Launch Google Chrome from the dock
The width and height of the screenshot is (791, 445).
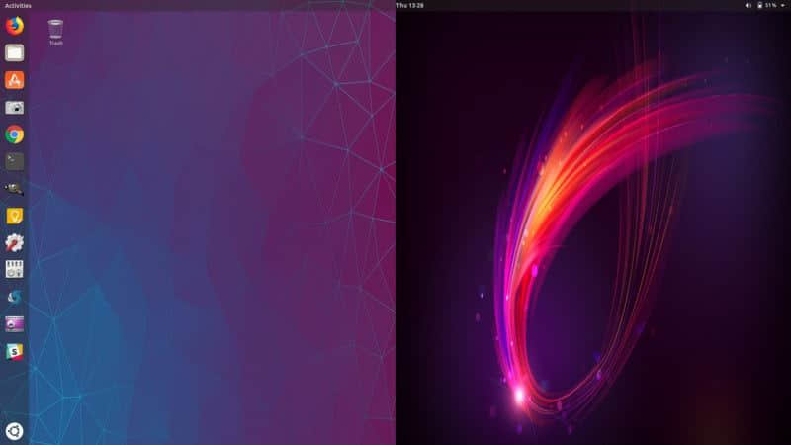tap(14, 134)
